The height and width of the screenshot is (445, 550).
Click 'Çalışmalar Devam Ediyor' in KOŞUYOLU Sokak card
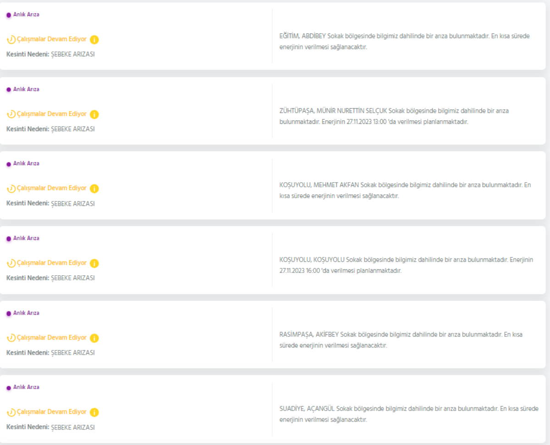(x=51, y=263)
